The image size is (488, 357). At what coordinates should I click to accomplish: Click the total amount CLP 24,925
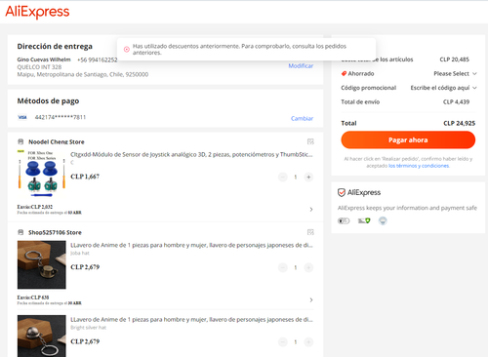point(459,123)
